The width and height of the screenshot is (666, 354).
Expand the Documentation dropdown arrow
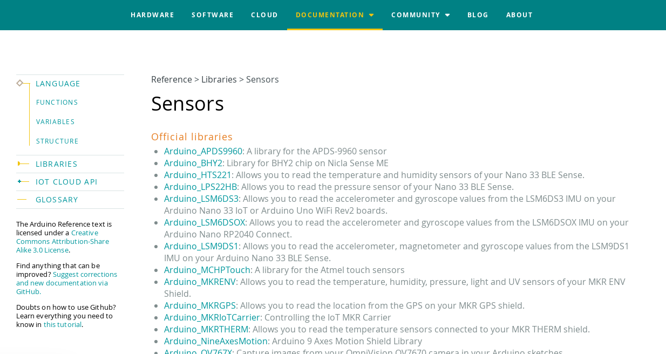coord(371,15)
